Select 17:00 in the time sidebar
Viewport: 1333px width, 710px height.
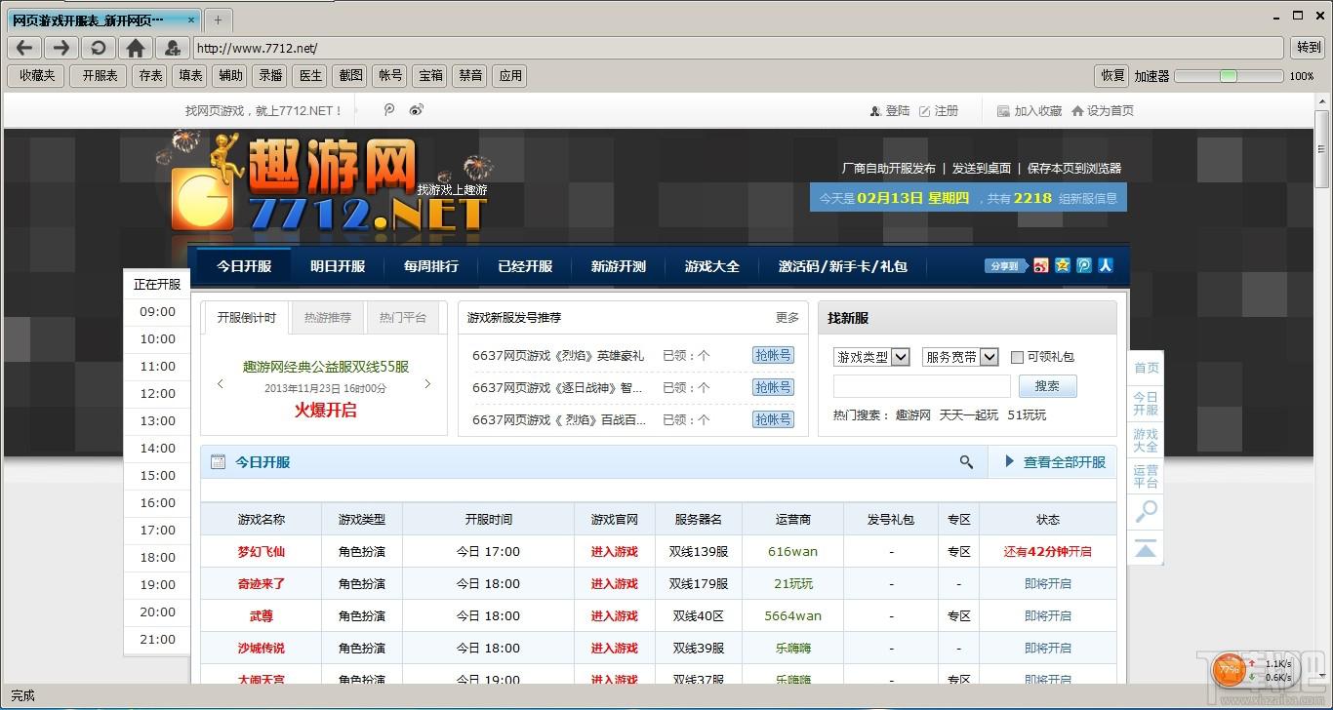tap(157, 531)
